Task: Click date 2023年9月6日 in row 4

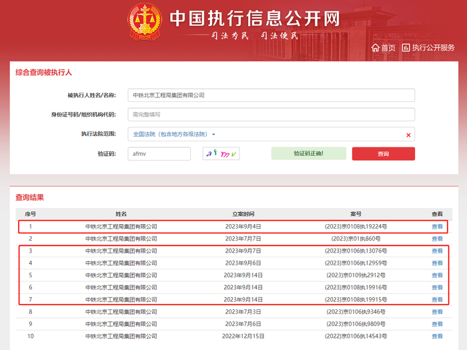Action: click(243, 263)
